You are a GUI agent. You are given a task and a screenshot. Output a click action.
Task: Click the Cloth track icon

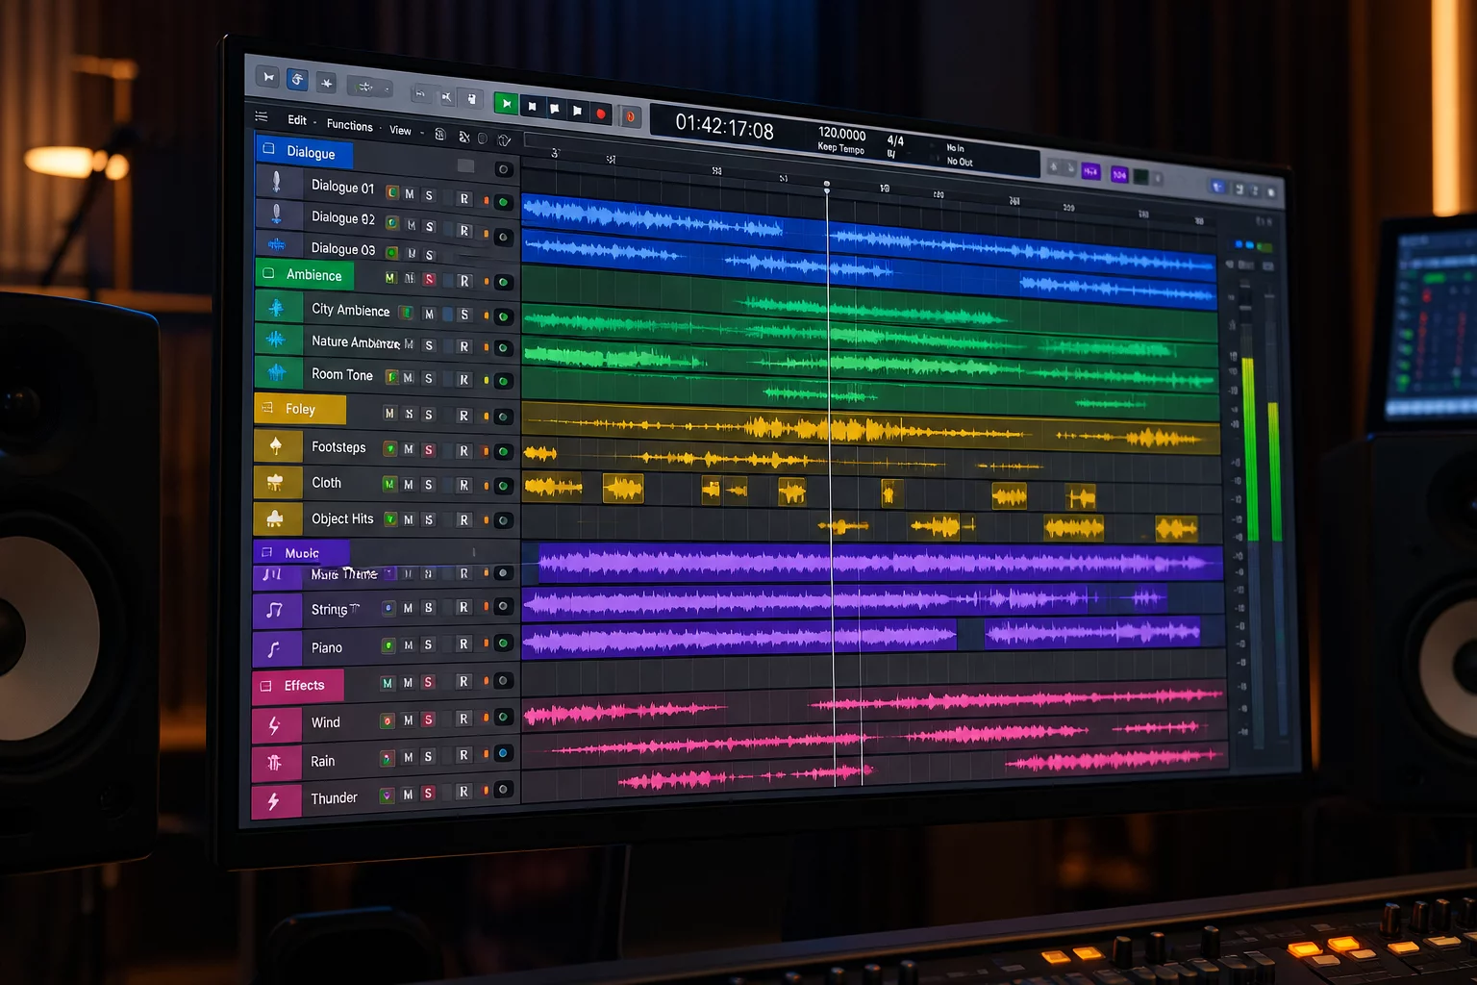(x=275, y=481)
